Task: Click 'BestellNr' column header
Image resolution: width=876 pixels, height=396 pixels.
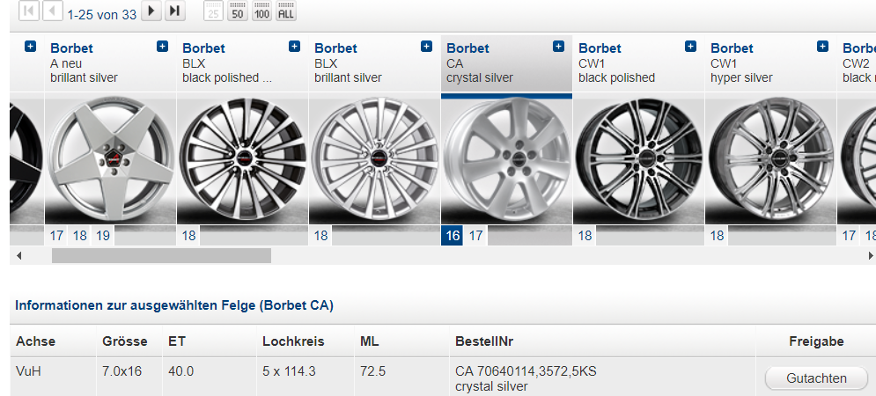Action: 484,341
